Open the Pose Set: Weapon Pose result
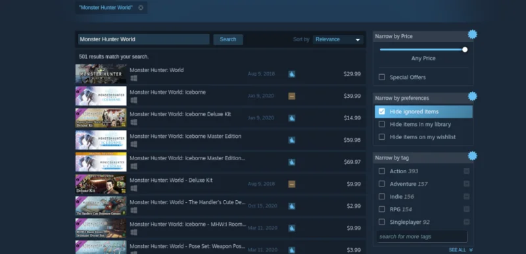526x254 pixels. 220,247
